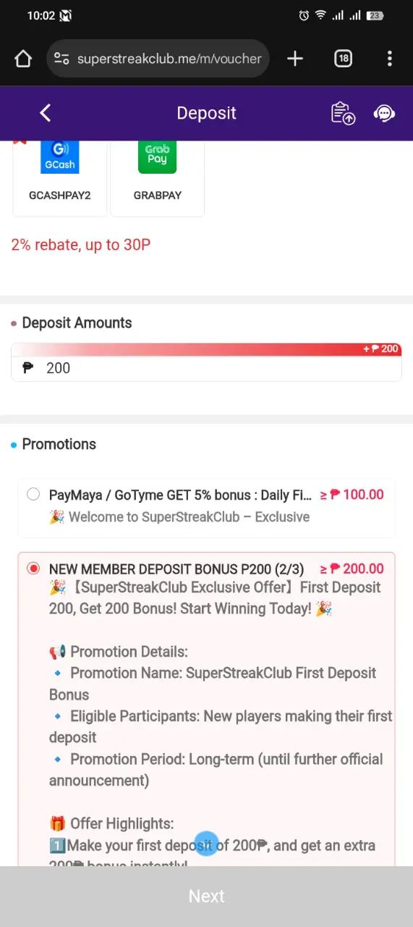Tap site settings icon in address bar
Image resolution: width=413 pixels, height=927 pixels.
click(x=61, y=59)
